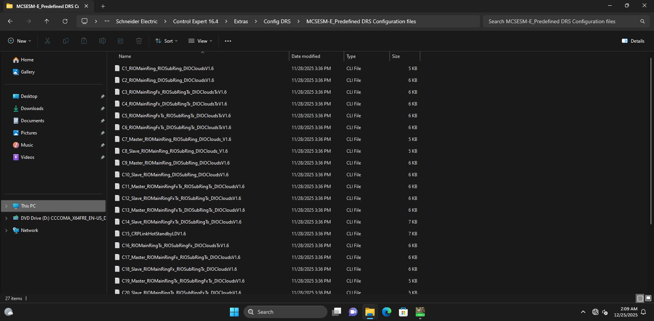This screenshot has height=321, width=654.
Task: Open the See more options menu
Action: (x=228, y=41)
